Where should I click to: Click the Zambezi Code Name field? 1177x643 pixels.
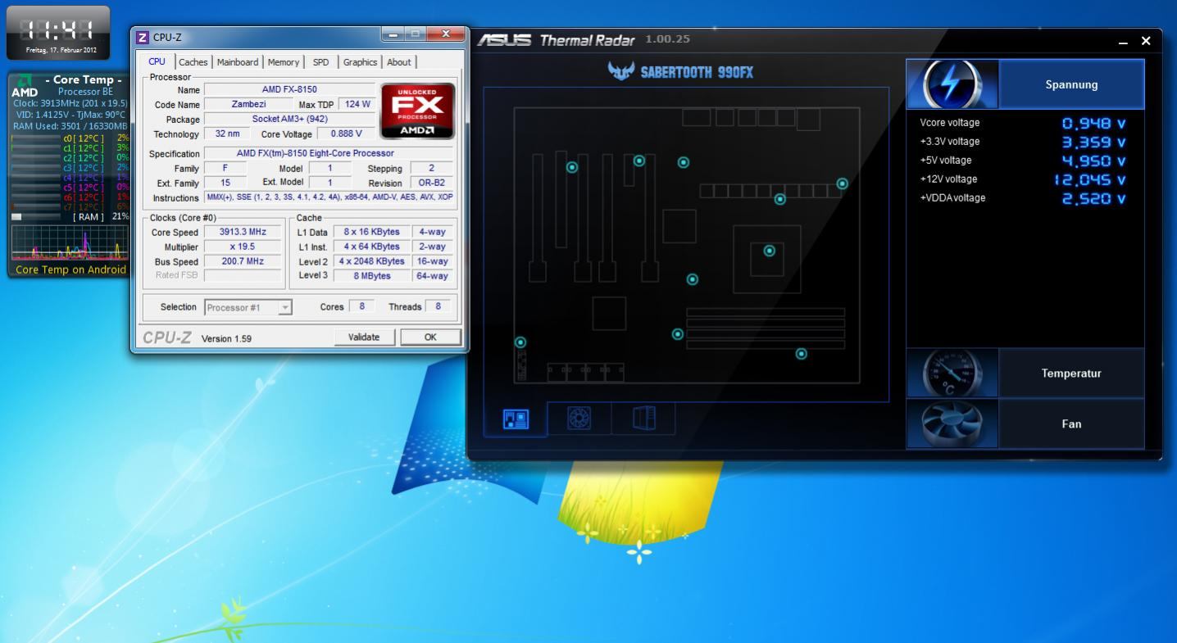tap(247, 104)
